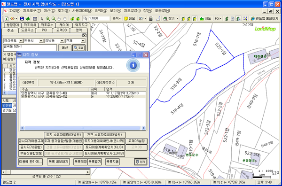Click the find (찾기) toolbar button
Viewport: 282px width, 186px height.
pyautogui.click(x=169, y=18)
